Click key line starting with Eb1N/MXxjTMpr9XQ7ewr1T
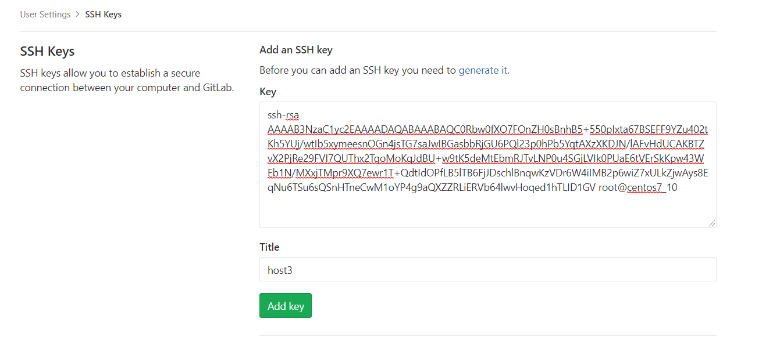 coord(487,173)
